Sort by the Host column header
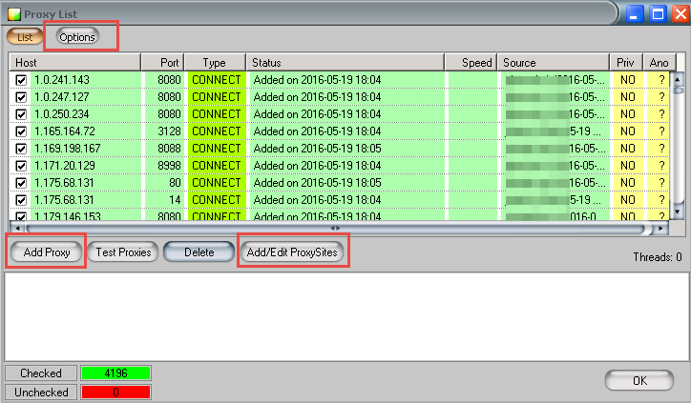The width and height of the screenshot is (691, 403). coord(76,62)
